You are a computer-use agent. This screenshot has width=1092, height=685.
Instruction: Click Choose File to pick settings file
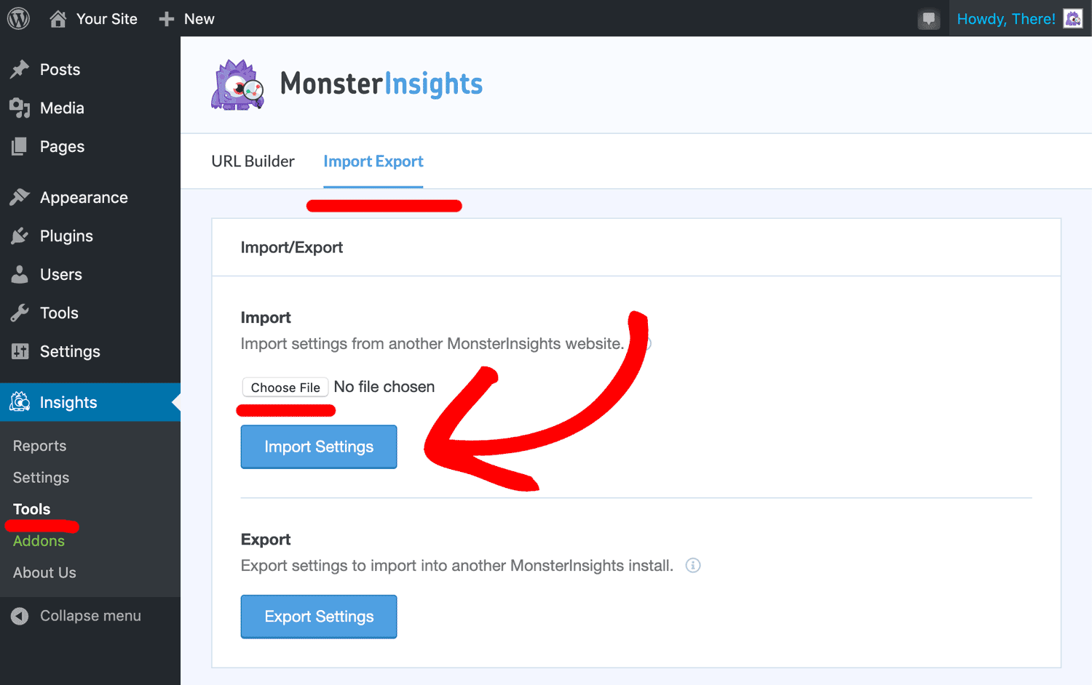(x=285, y=387)
